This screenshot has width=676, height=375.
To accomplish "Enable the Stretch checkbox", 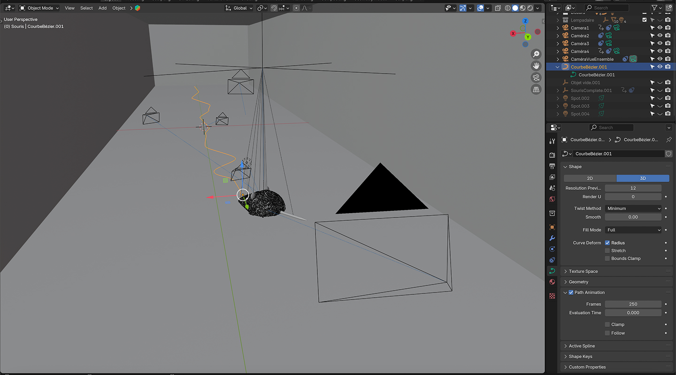I will [607, 251].
